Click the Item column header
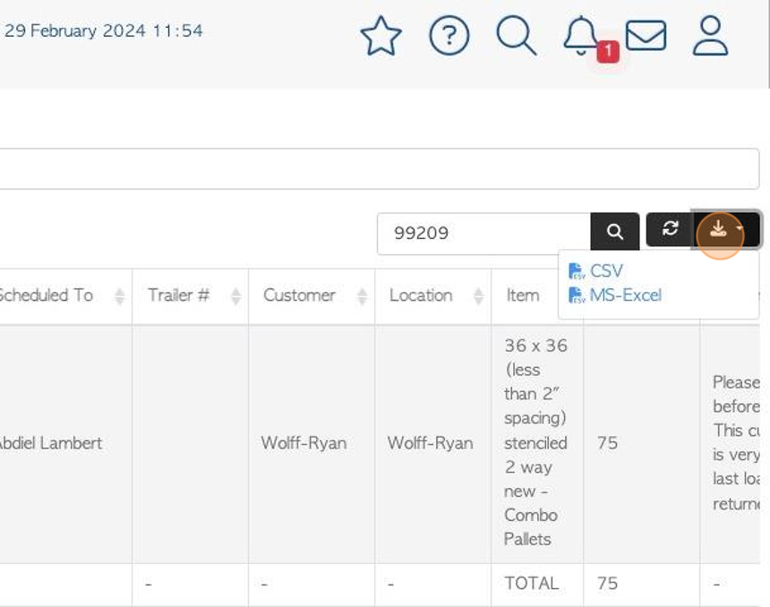 (524, 296)
